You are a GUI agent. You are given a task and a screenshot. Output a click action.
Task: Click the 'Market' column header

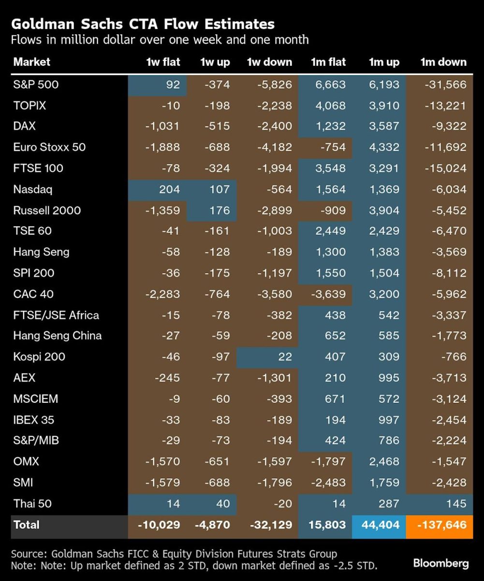click(x=32, y=62)
